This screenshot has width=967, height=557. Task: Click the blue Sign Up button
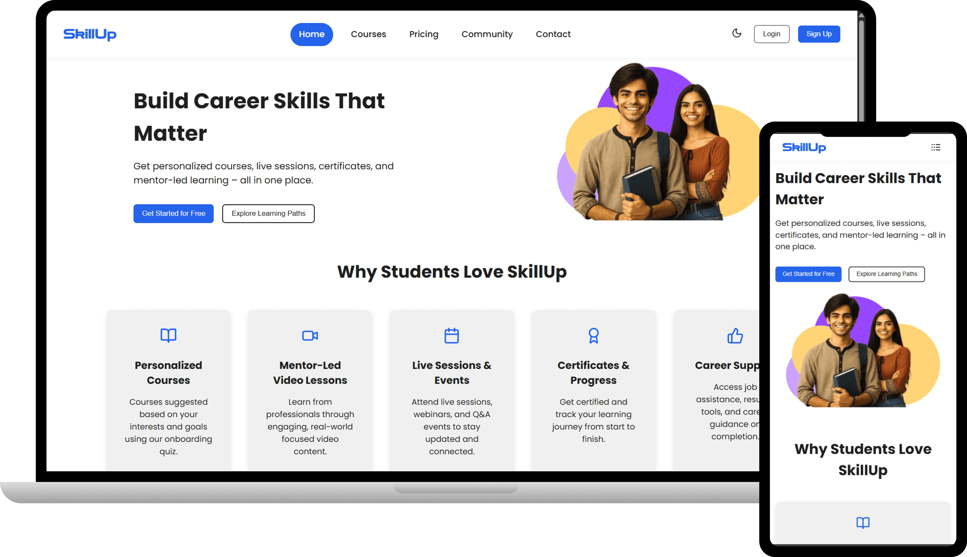[x=819, y=34]
